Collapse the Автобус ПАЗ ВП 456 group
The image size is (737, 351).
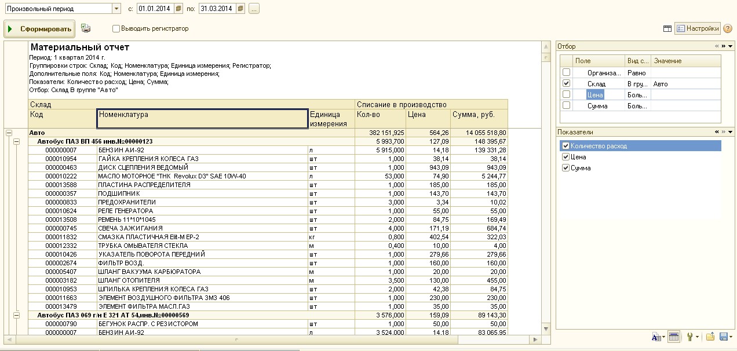(x=17, y=141)
